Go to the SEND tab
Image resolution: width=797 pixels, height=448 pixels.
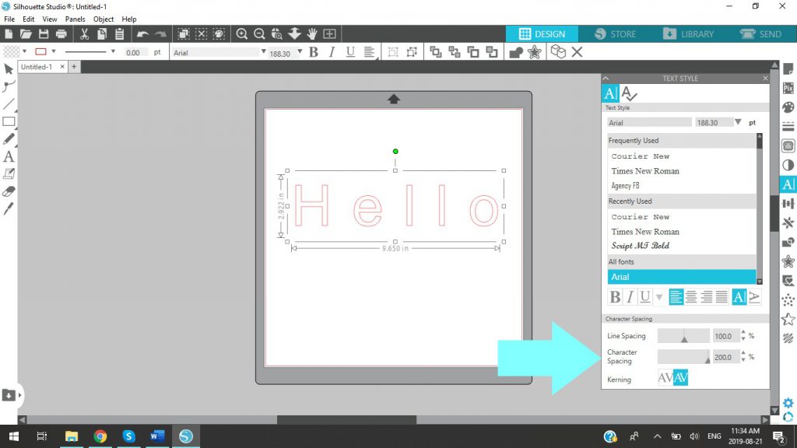click(x=761, y=34)
